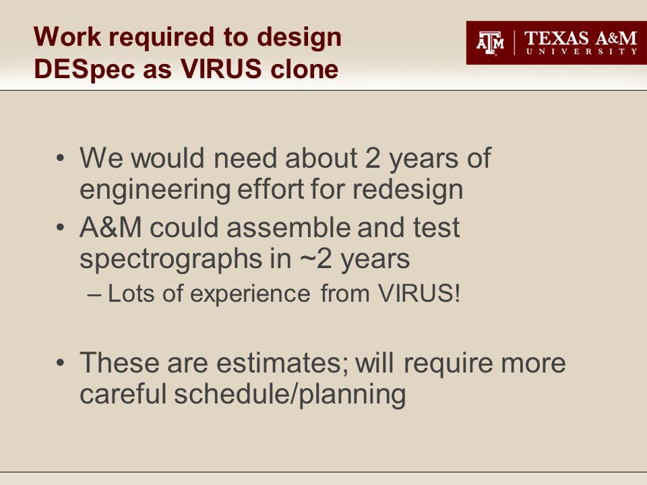Click the first bullet point marker
This screenshot has height=485, width=647.
click(x=60, y=158)
